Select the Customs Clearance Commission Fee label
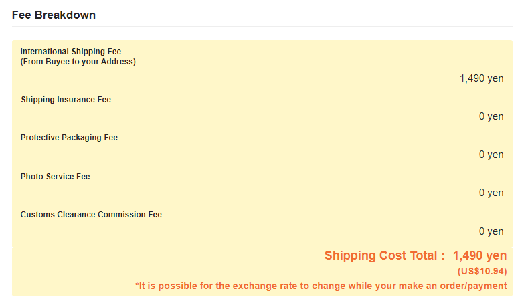The height and width of the screenshot is (307, 530). [x=91, y=215]
